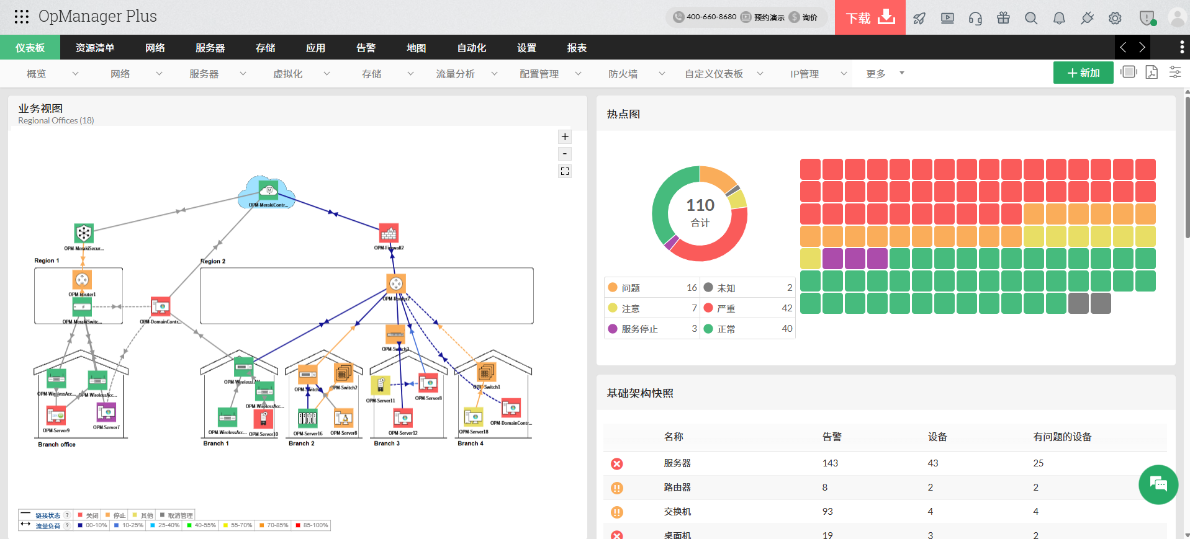1190x539 pixels.
Task: Click the headset support icon
Action: tap(975, 18)
